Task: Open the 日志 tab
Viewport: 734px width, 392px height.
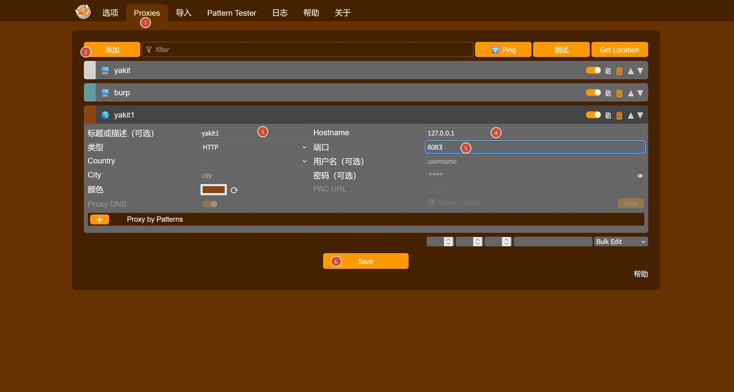Action: pos(280,13)
